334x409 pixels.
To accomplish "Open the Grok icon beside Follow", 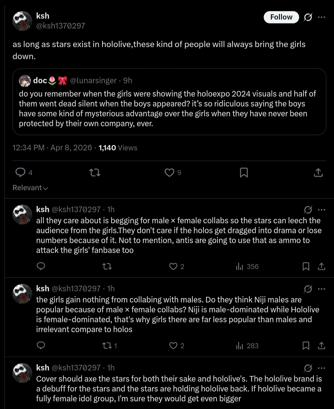I will [308, 17].
